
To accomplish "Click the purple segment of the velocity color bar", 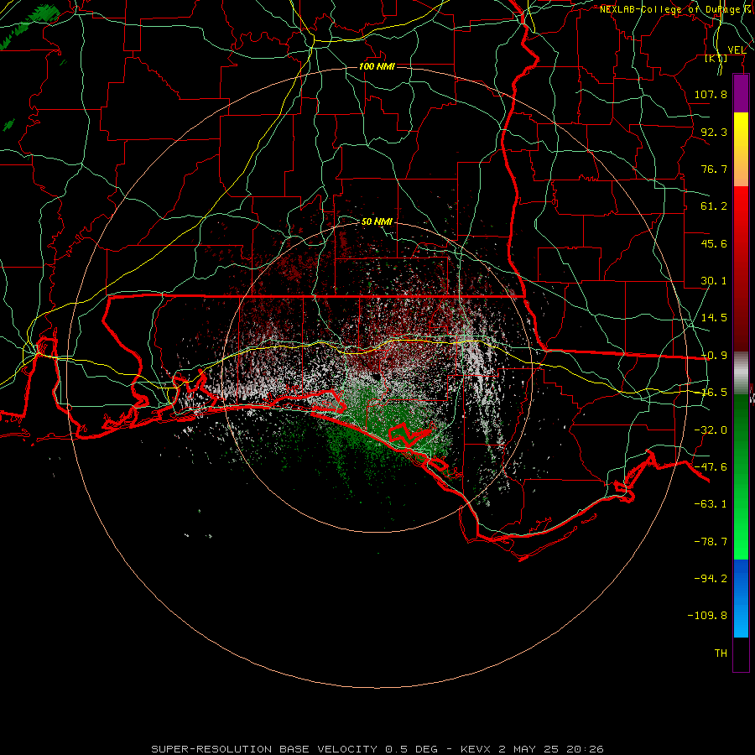I will tap(741, 93).
